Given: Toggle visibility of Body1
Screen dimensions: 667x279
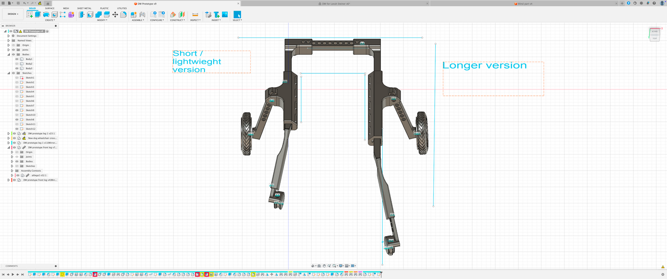Looking at the screenshot, I should pyautogui.click(x=17, y=59).
